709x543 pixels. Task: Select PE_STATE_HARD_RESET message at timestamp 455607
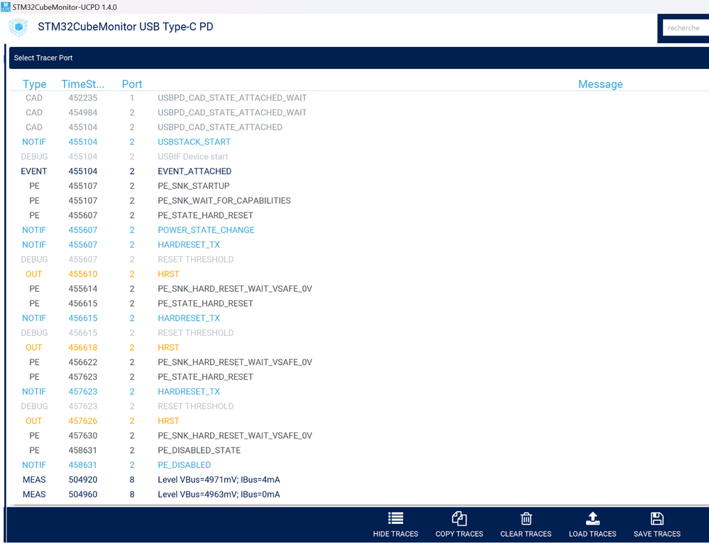[x=205, y=215]
